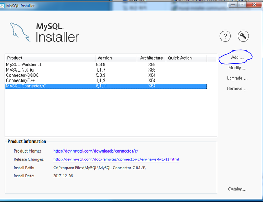Click version 1.1.9 of Connector/C++

(100, 80)
